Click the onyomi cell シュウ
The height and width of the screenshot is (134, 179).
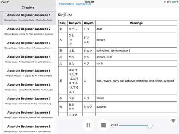[89, 107]
